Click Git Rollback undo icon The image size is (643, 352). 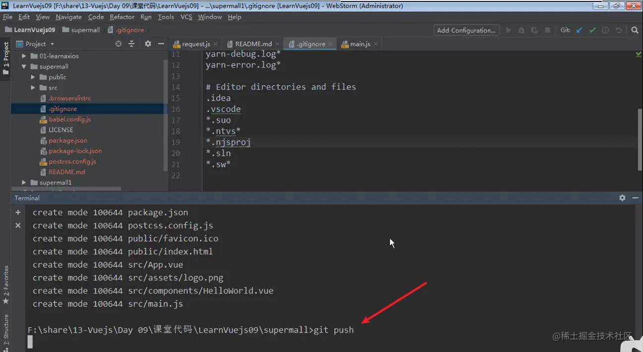619,30
